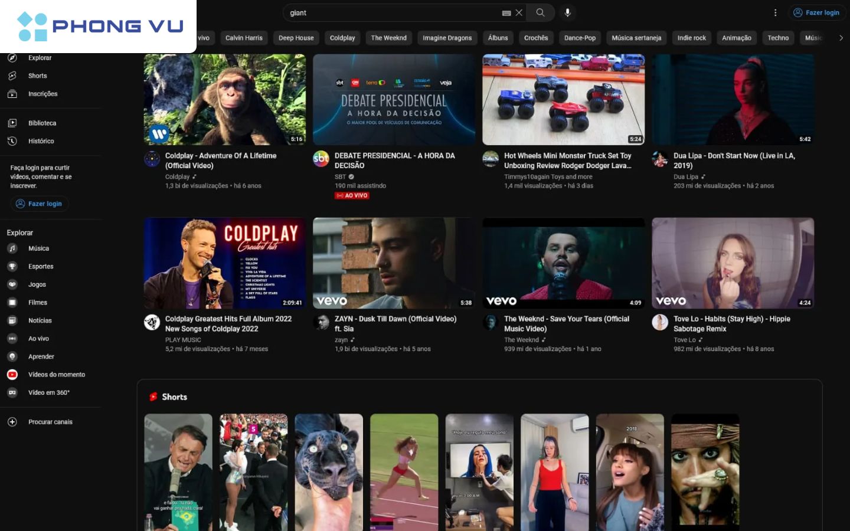The image size is (850, 531).
Task: Open Coldplay Greatest Hits Full Album title
Action: click(228, 324)
